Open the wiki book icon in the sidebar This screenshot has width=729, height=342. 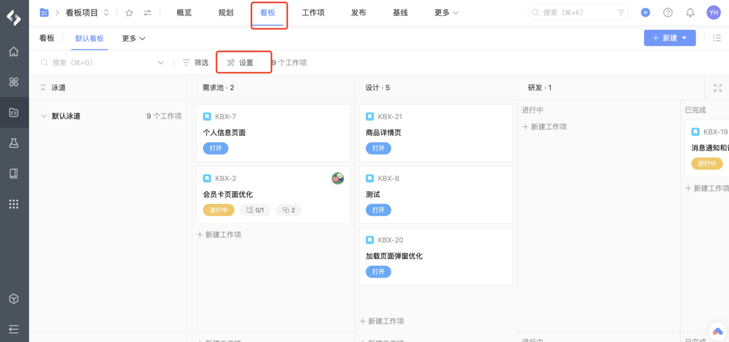click(x=13, y=174)
